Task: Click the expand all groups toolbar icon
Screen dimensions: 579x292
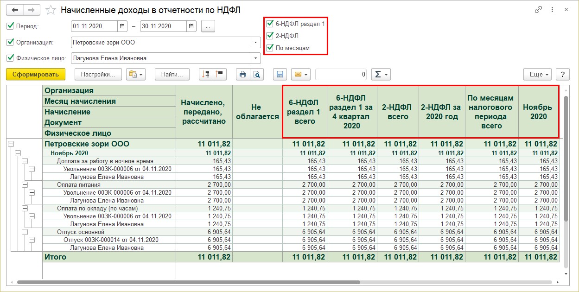Action: tap(206, 74)
